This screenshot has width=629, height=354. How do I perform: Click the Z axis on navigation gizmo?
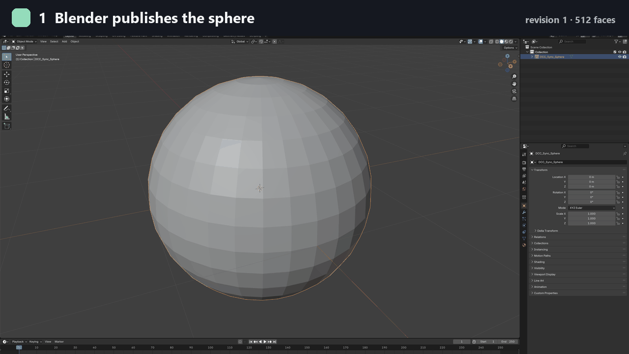tap(508, 56)
